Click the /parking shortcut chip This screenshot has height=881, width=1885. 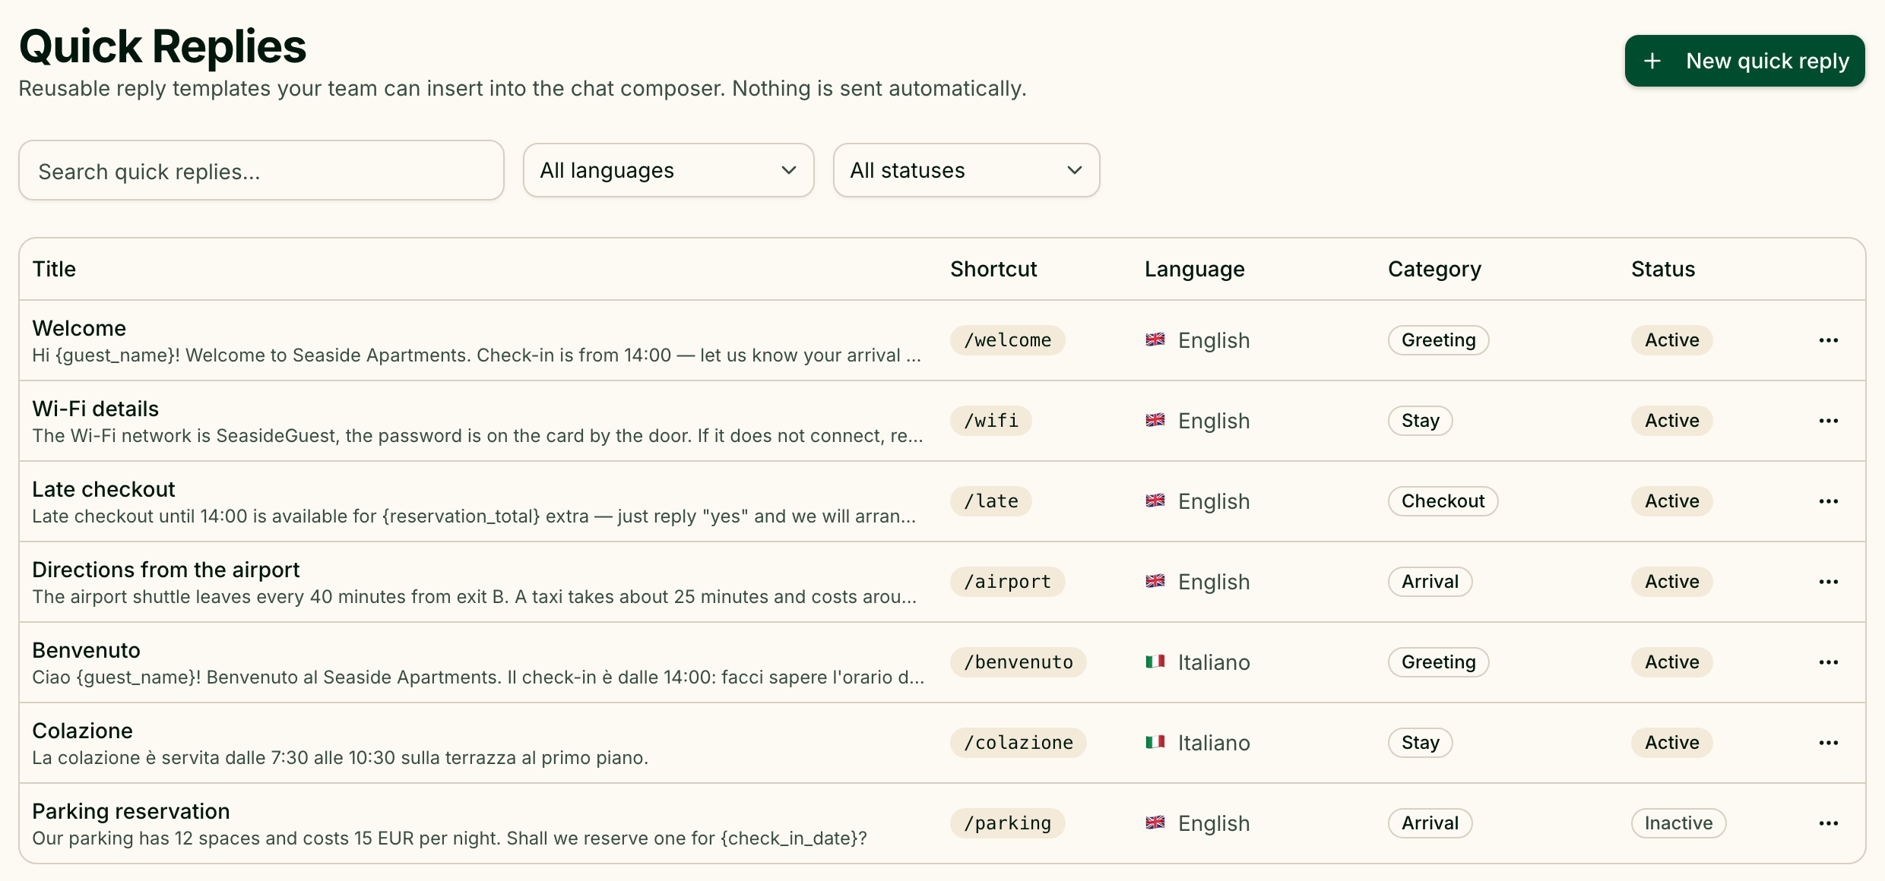[x=1007, y=823]
